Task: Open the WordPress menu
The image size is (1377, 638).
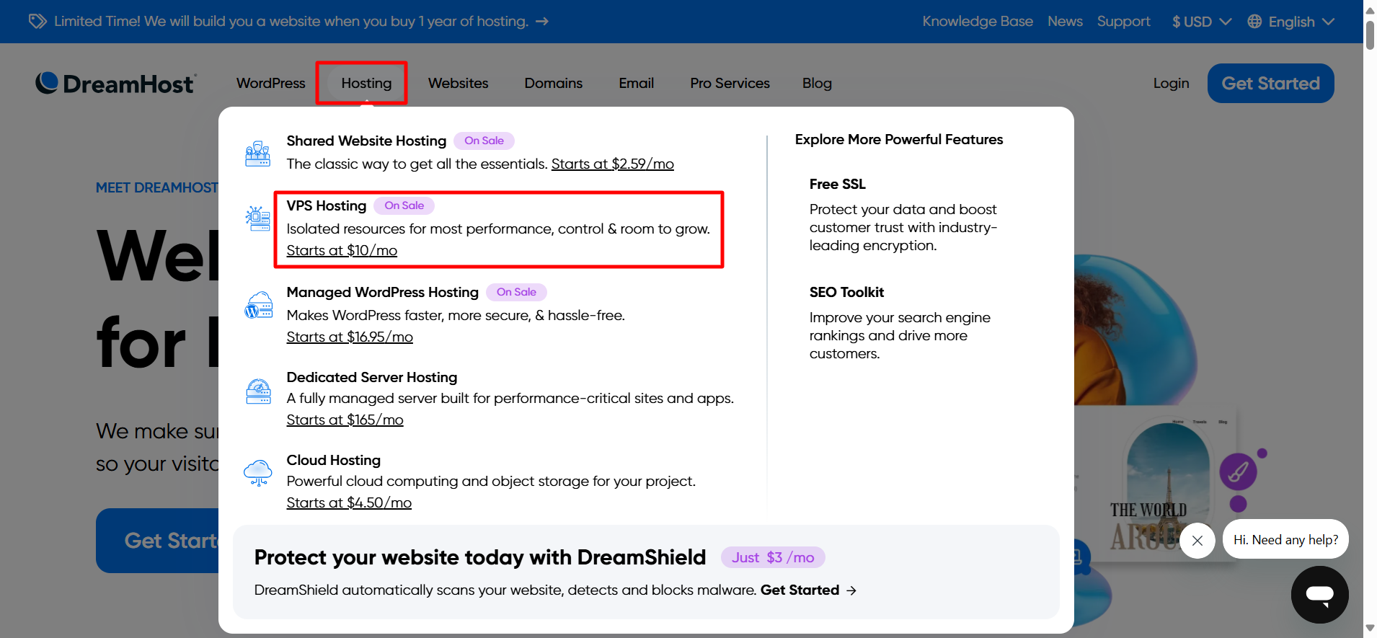Action: (x=271, y=83)
